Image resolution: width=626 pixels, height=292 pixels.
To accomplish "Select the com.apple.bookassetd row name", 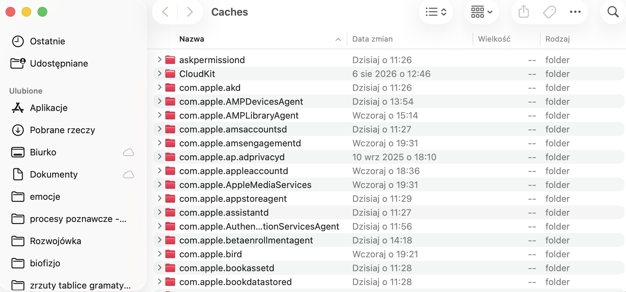I will pyautogui.click(x=226, y=268).
